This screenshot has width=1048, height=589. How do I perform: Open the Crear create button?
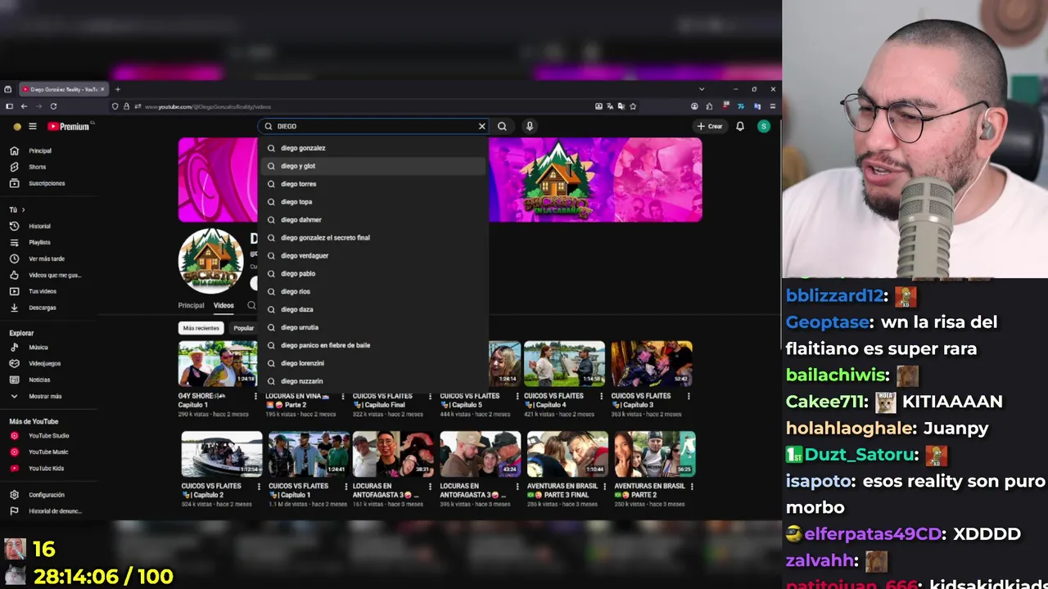(710, 126)
